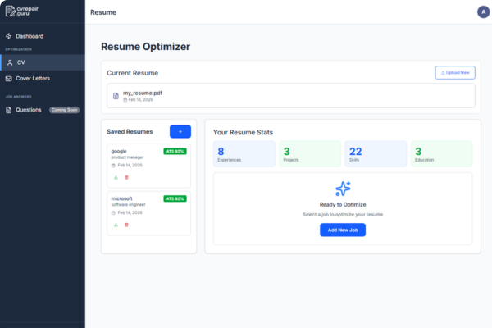Download the google resume
The image size is (492, 328).
[x=116, y=178]
